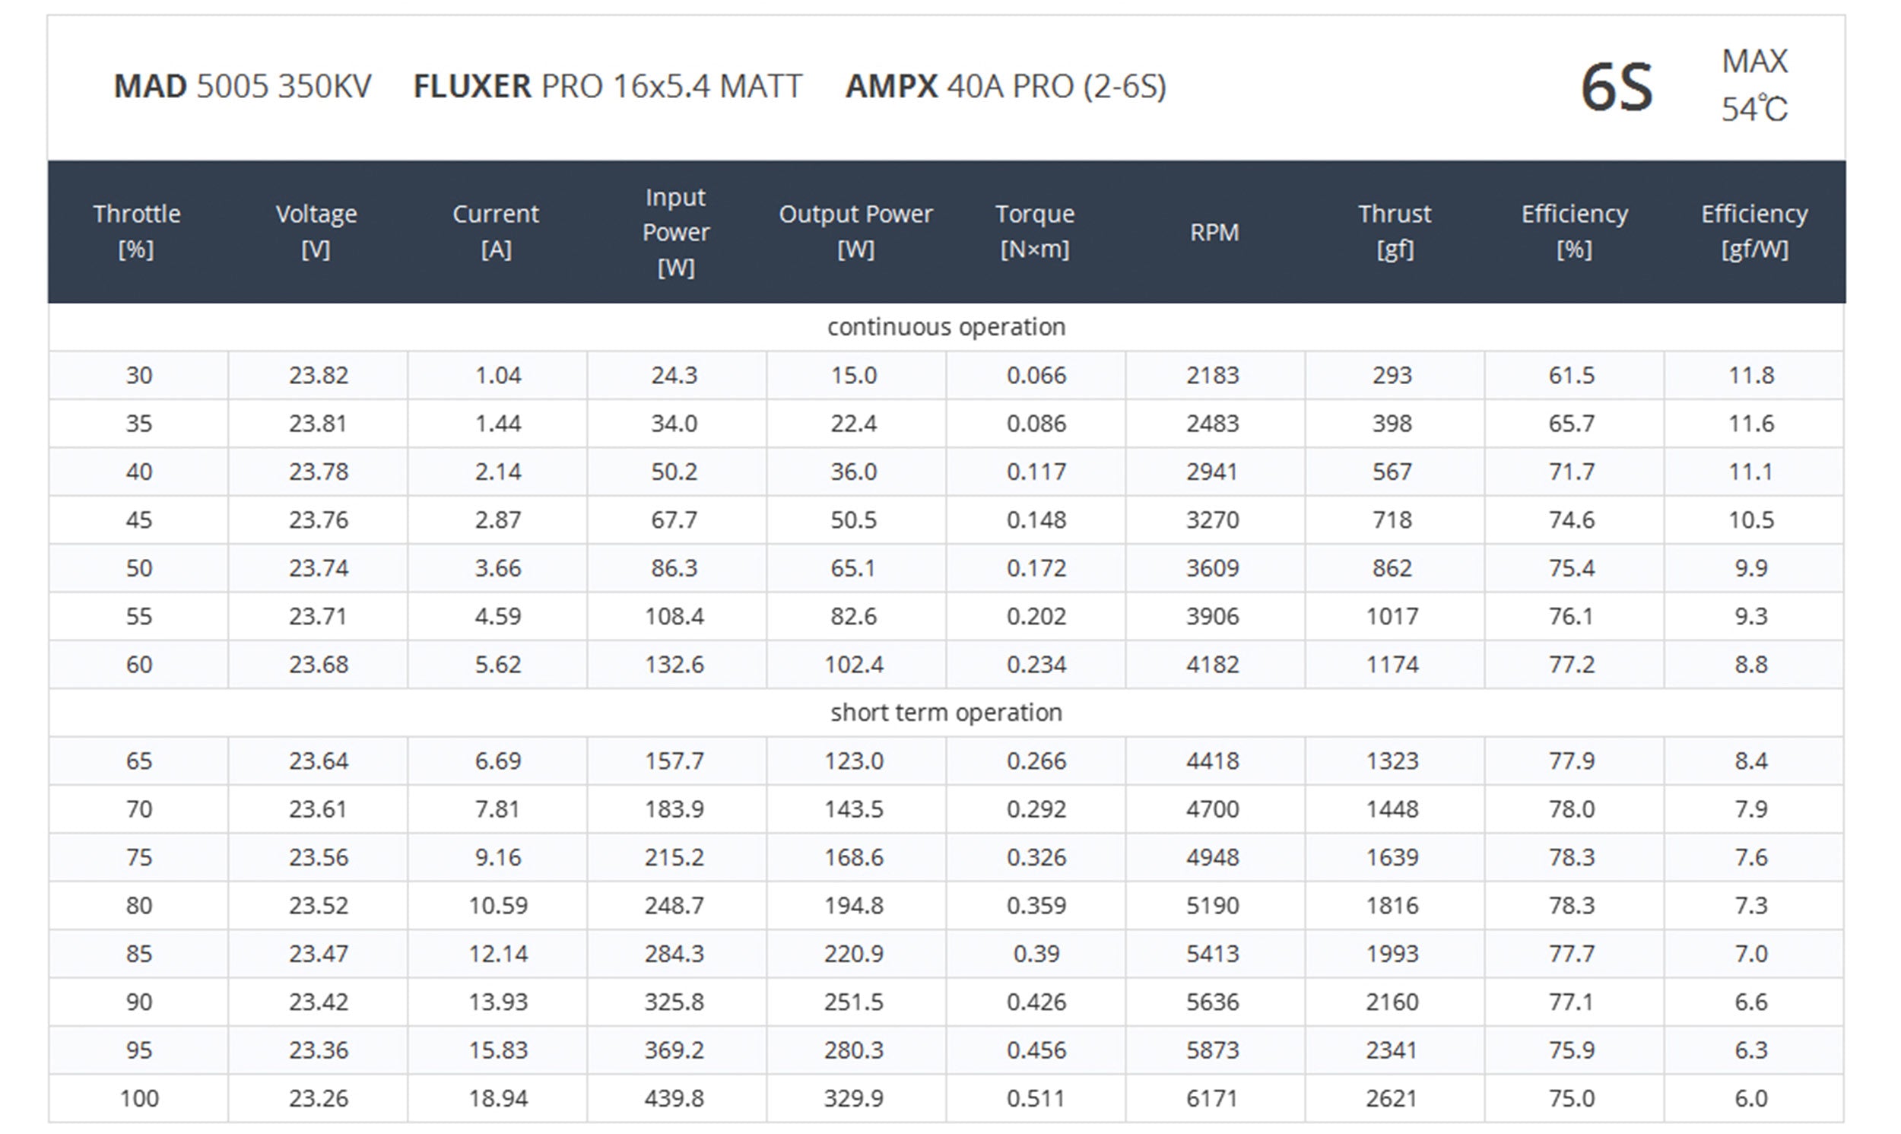
Task: Click the Voltage [V] column header
Action: pyautogui.click(x=316, y=231)
